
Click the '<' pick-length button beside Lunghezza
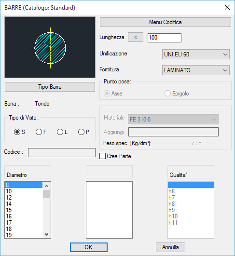(136, 37)
